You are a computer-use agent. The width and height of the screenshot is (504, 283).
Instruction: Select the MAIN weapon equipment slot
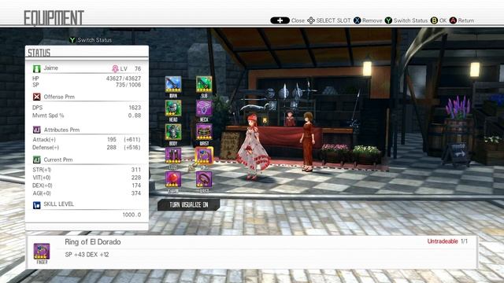point(173,84)
